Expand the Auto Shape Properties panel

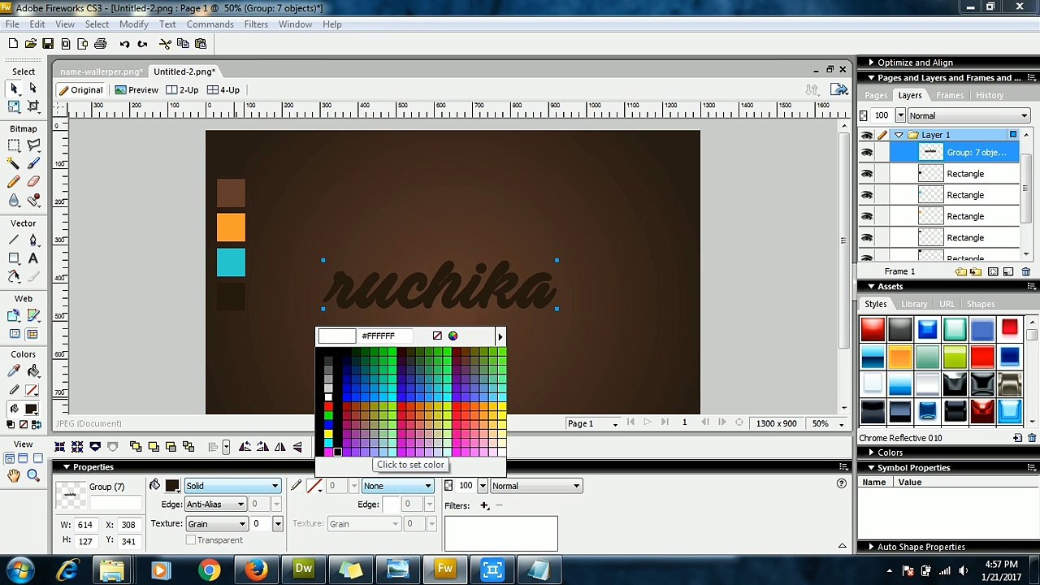pyautogui.click(x=871, y=547)
